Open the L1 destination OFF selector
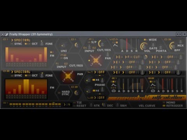 [100, 72]
